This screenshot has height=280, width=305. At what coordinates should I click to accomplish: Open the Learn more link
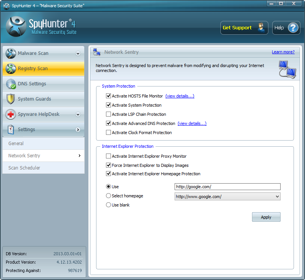[283, 52]
